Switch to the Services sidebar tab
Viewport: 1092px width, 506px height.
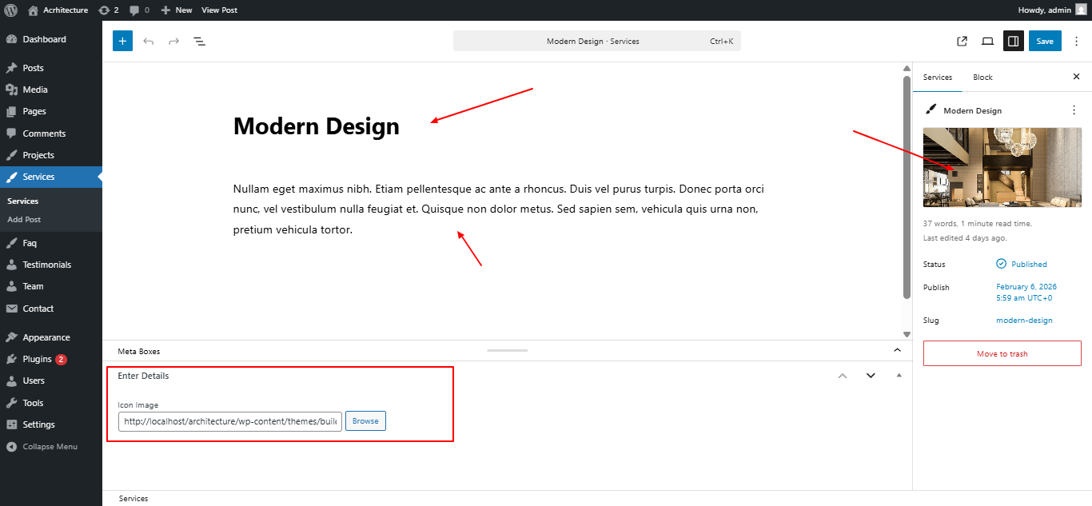[x=938, y=78]
